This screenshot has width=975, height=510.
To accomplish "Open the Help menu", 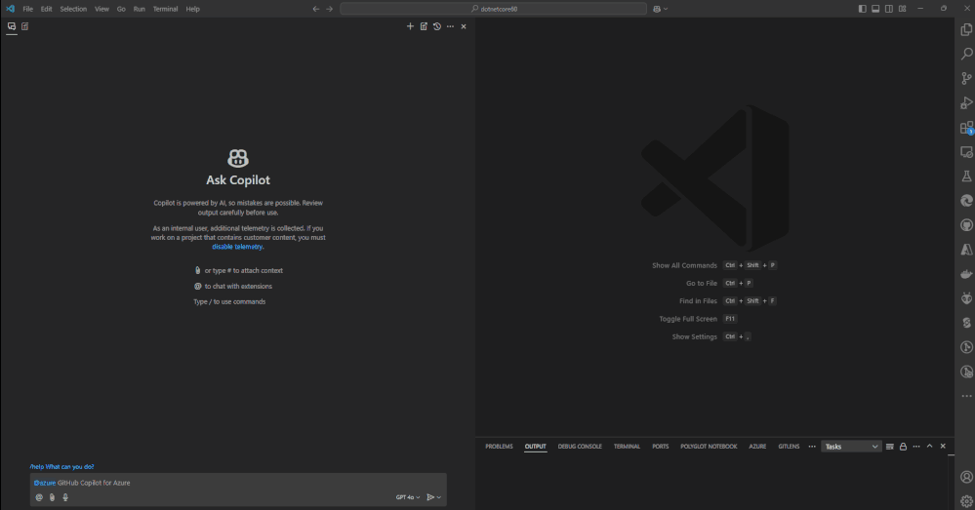I will tap(193, 9).
